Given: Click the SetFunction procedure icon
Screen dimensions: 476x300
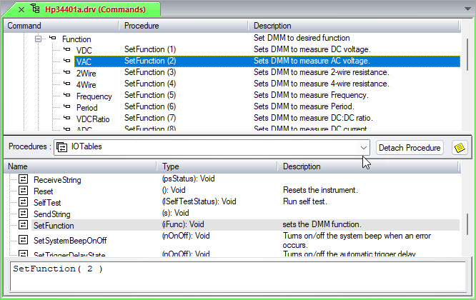Looking at the screenshot, I should click(23, 225).
